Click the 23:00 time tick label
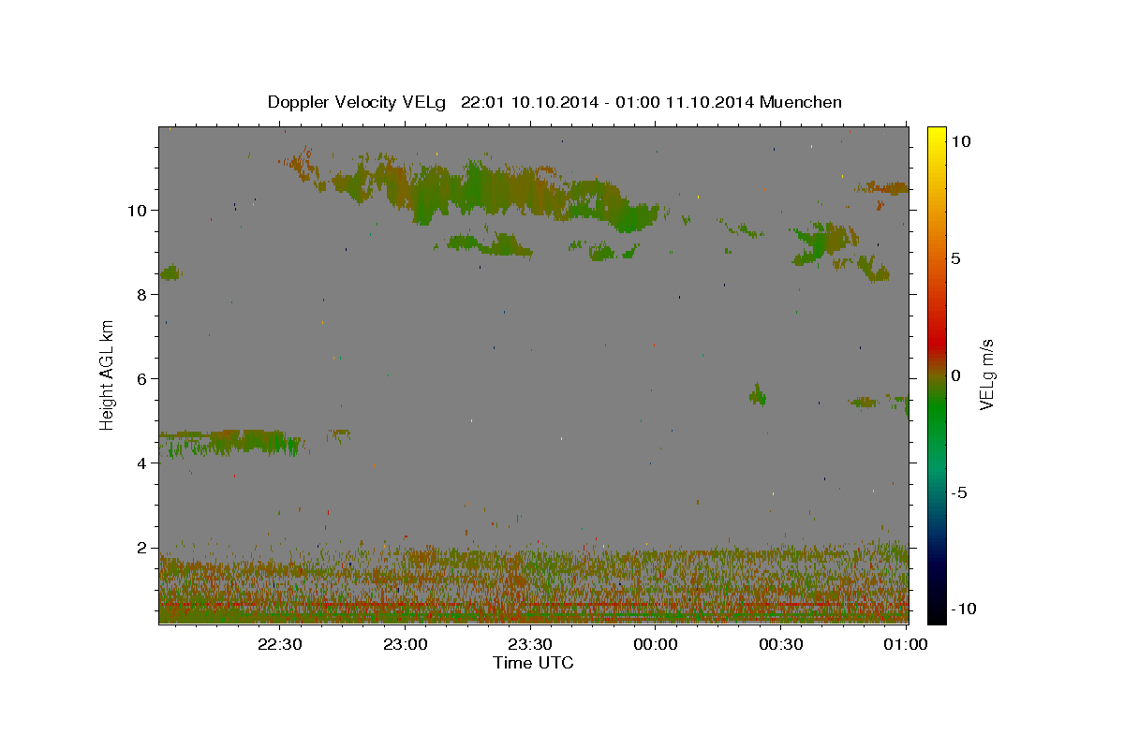Viewport: 1124px width, 749px height. (406, 644)
